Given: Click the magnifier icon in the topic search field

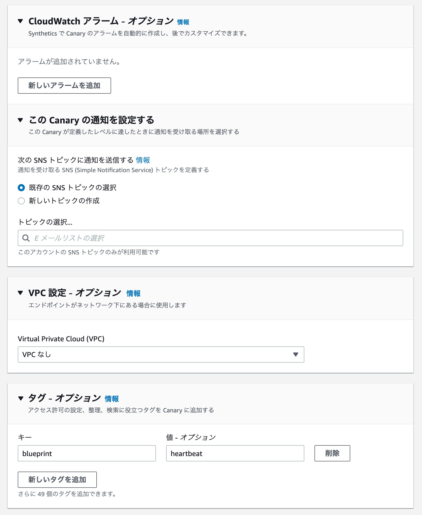Looking at the screenshot, I should point(26,238).
